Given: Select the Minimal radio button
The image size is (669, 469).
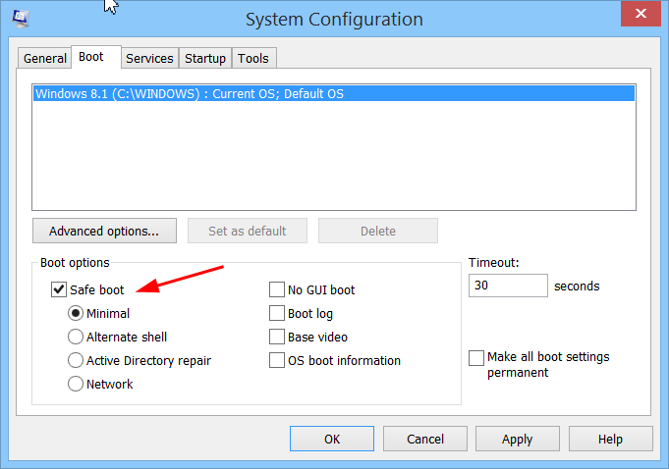Looking at the screenshot, I should [76, 313].
